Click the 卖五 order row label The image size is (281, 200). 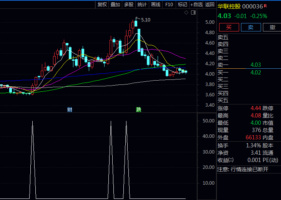(223, 37)
